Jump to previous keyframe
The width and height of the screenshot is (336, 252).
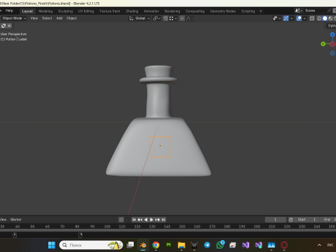click(x=140, y=220)
